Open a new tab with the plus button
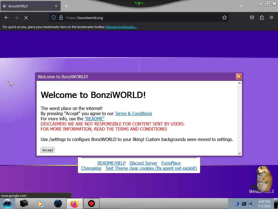The width and height of the screenshot is (278, 209). tap(66, 6)
